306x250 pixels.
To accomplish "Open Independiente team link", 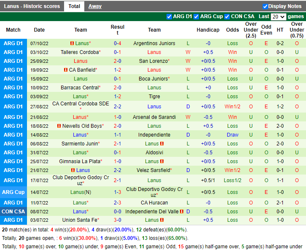I will pos(154,135).
